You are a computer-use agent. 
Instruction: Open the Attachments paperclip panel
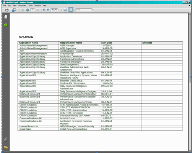tap(6, 139)
